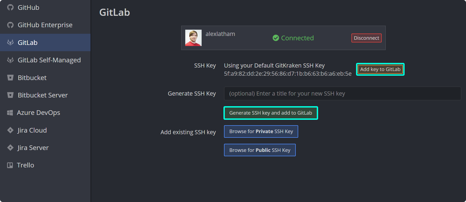Click the SSH key title input field
Image resolution: width=466 pixels, height=202 pixels.
342,93
